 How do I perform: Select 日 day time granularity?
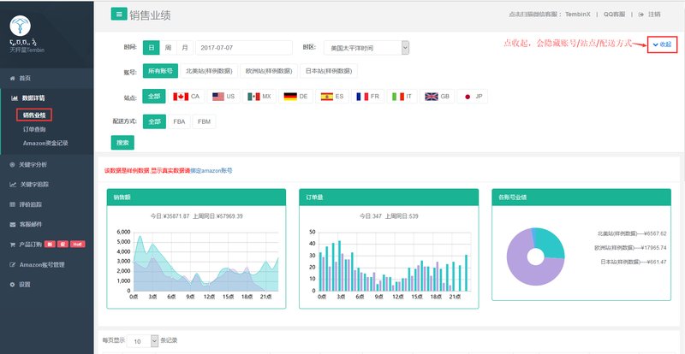[152, 48]
